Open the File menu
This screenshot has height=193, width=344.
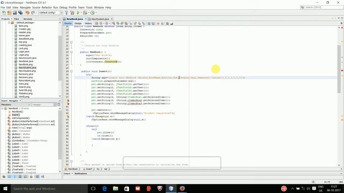coord(3,8)
